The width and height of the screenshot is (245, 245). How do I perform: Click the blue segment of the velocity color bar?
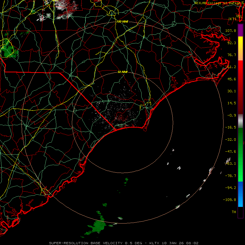[240, 194]
